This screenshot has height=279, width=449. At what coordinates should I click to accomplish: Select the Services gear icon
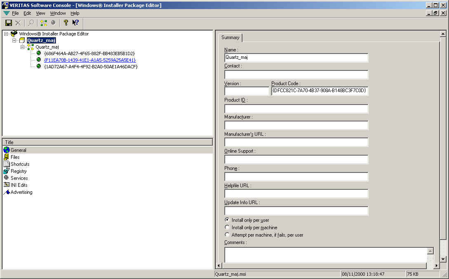pos(6,178)
